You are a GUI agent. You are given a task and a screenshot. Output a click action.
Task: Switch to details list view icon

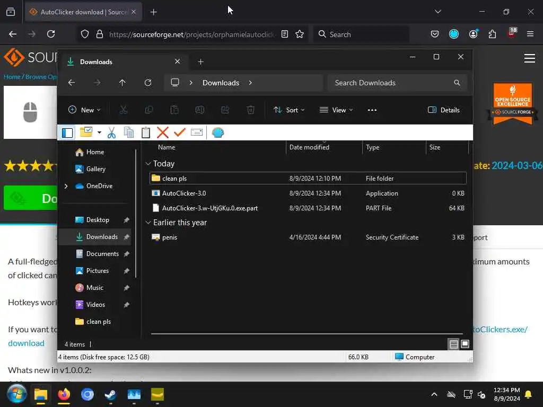coord(454,344)
